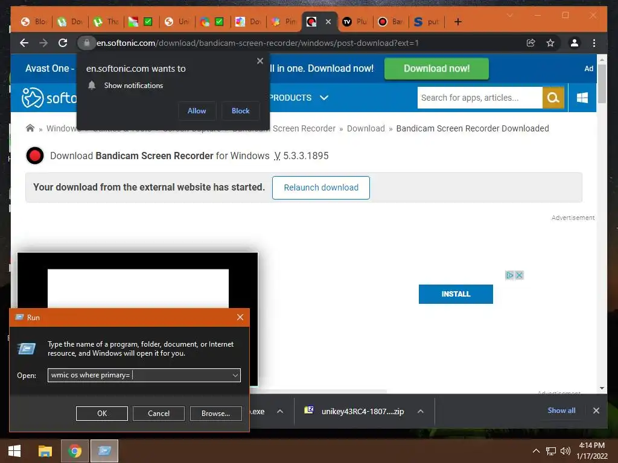Viewport: 618px width, 463px height.
Task: Expand the PRODUCTS menu chevron
Action: [x=324, y=98]
